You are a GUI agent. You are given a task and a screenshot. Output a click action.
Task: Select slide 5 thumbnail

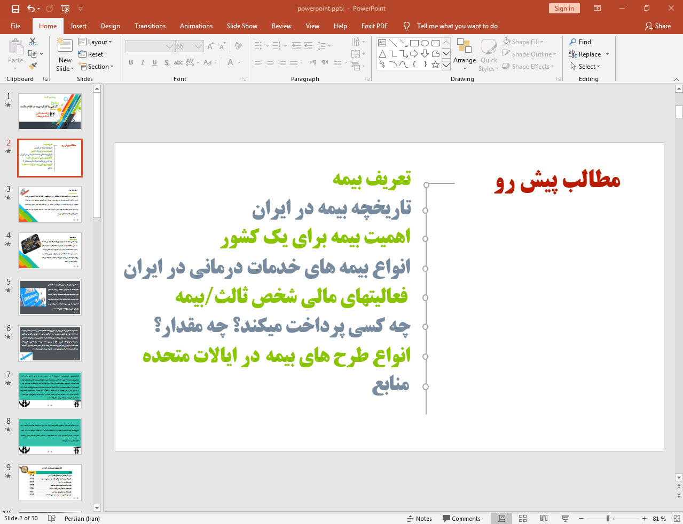(50, 297)
